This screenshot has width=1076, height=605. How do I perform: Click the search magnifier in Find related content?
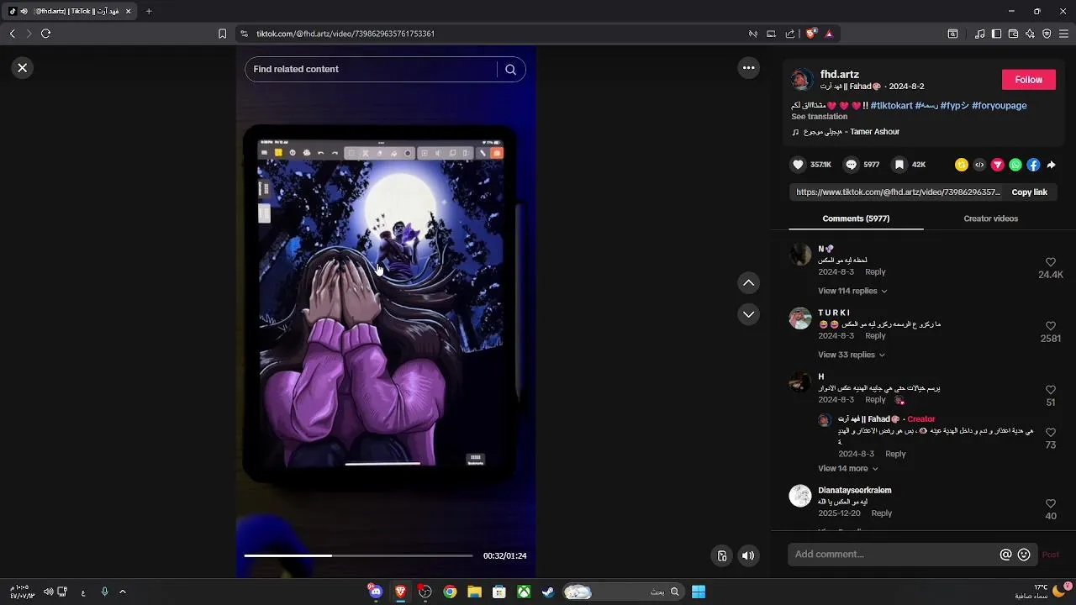pyautogui.click(x=510, y=70)
